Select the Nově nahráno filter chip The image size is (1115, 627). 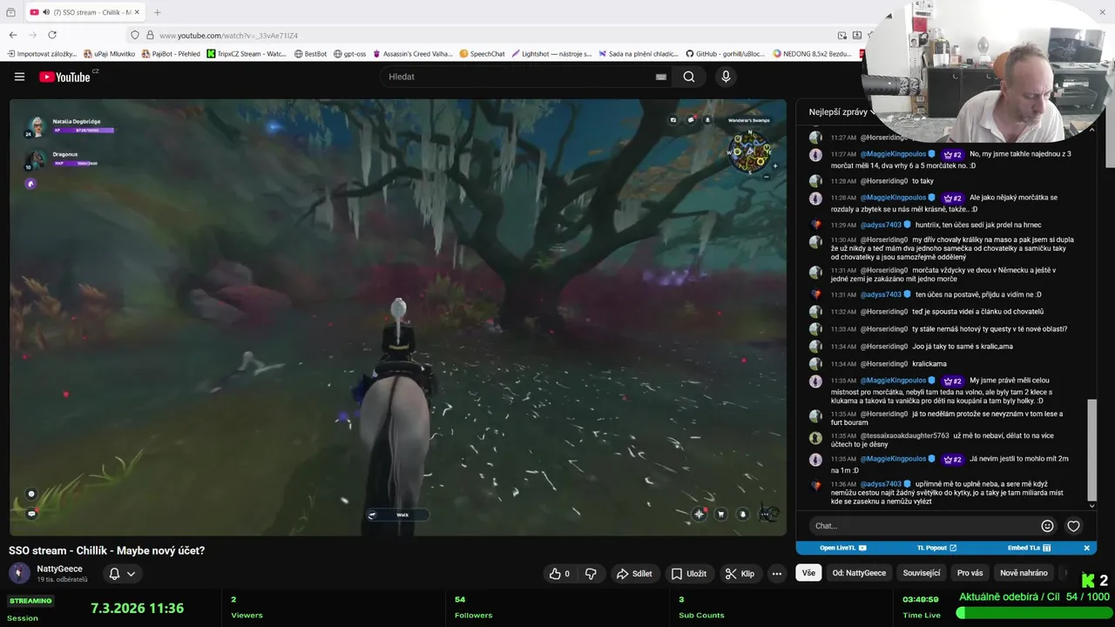[x=1024, y=573]
